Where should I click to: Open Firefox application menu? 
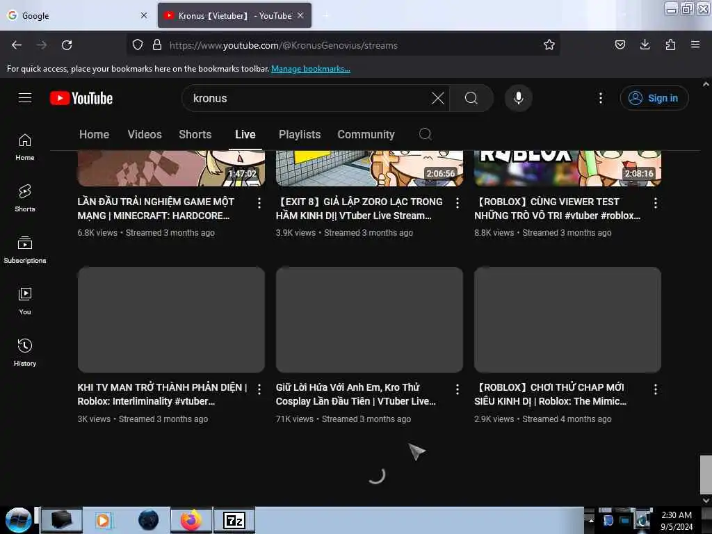[x=695, y=45]
